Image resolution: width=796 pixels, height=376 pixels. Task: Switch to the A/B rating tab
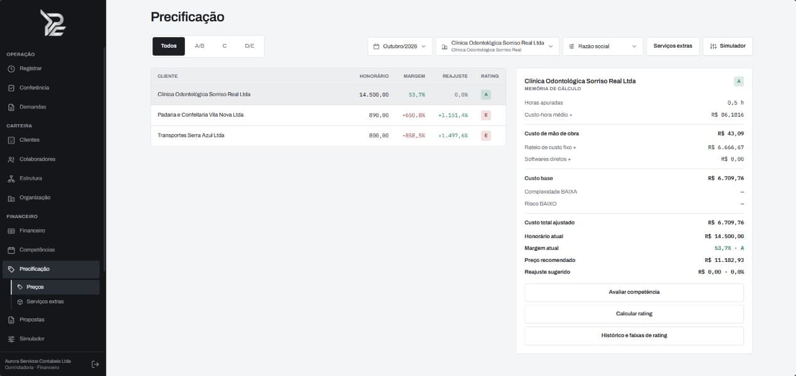[x=199, y=46]
